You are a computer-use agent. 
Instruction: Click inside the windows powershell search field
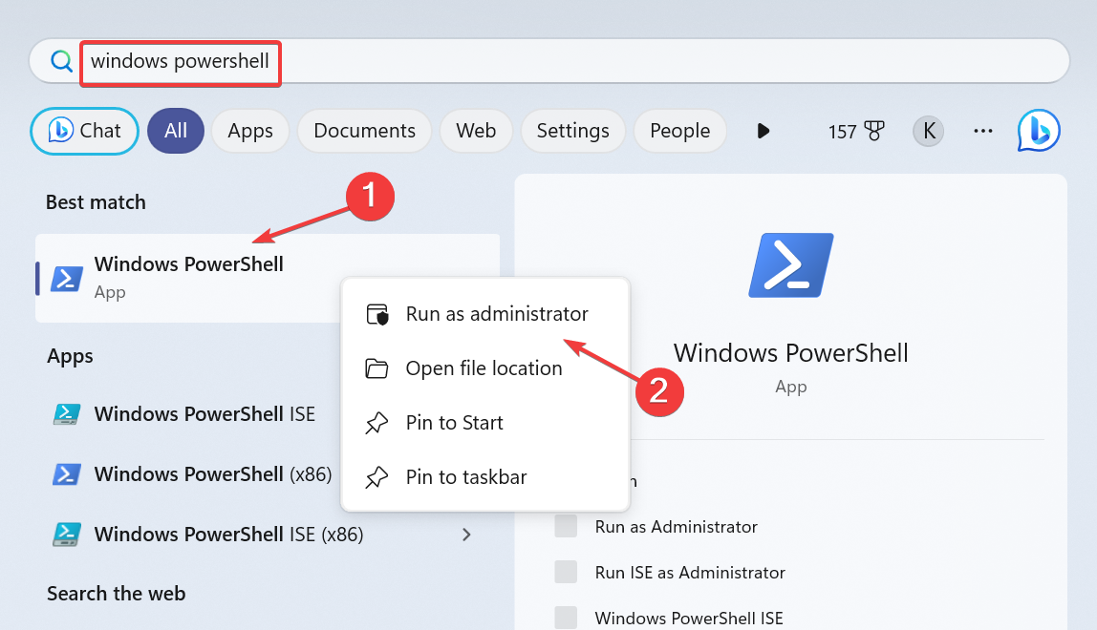tap(180, 60)
